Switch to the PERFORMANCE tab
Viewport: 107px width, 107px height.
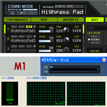17,20
